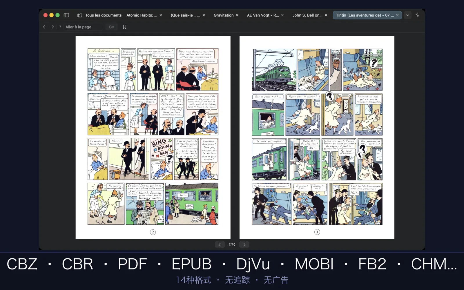Click the green fullscreen window button
This screenshot has width=464, height=290.
(x=57, y=15)
